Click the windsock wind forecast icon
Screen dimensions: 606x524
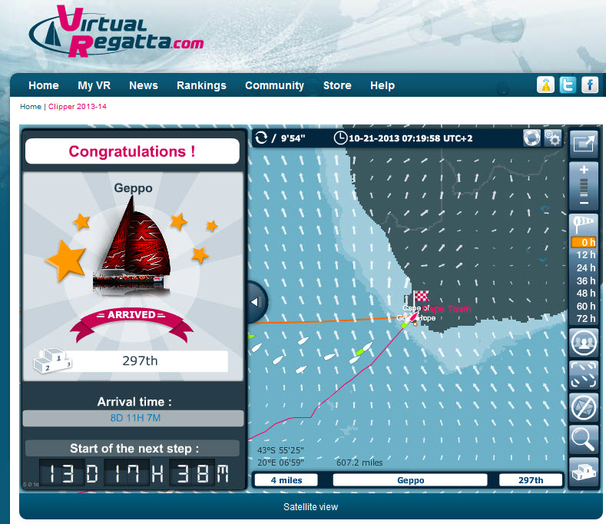click(584, 224)
